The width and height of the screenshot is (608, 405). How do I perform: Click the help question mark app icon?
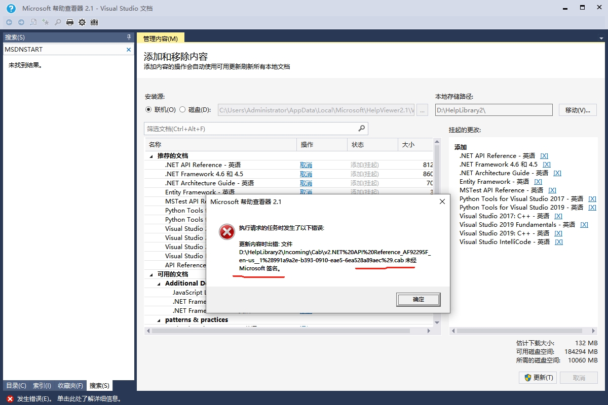11,9
